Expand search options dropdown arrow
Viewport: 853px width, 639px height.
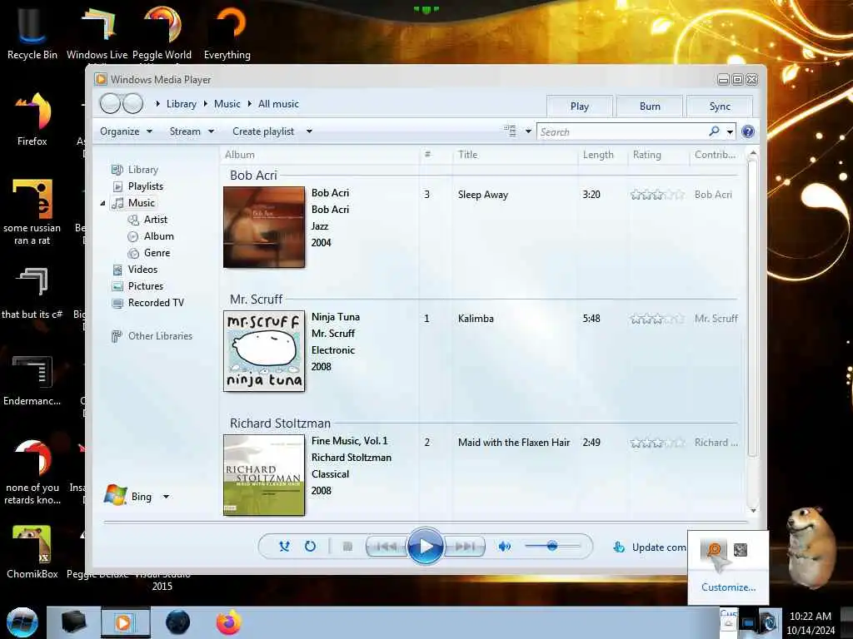[730, 131]
